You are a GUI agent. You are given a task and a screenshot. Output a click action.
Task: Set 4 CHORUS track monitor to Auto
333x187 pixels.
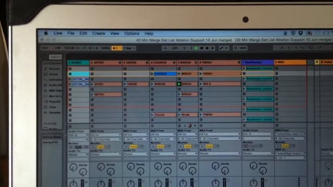coord(161,146)
